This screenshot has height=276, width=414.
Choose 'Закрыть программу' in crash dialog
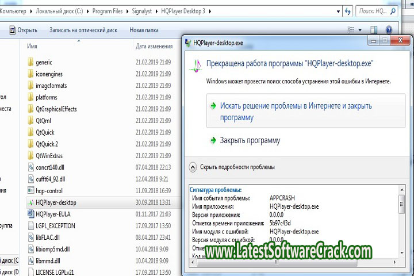(x=250, y=140)
